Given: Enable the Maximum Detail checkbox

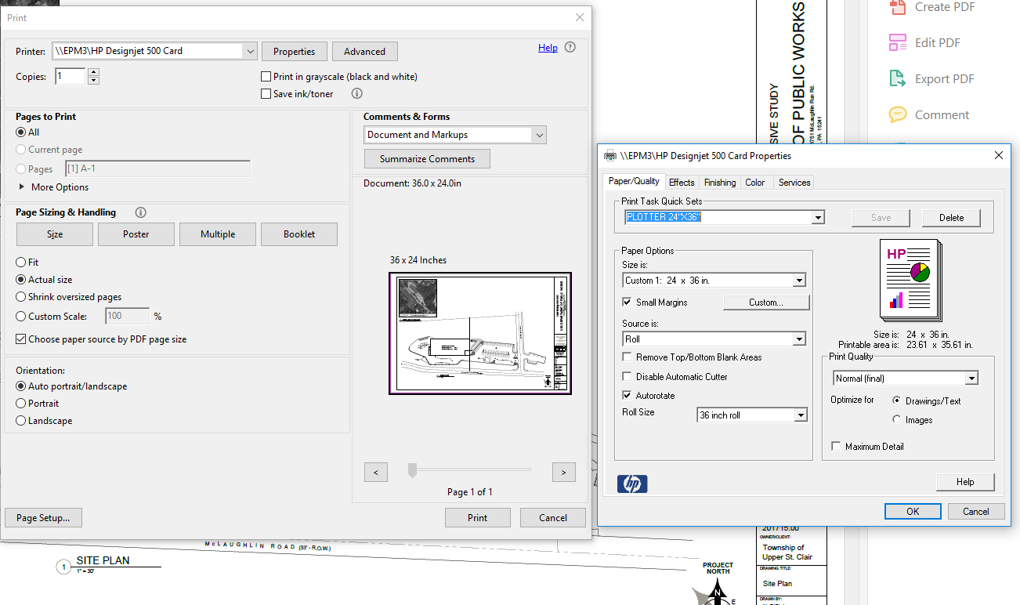Looking at the screenshot, I should tap(836, 447).
